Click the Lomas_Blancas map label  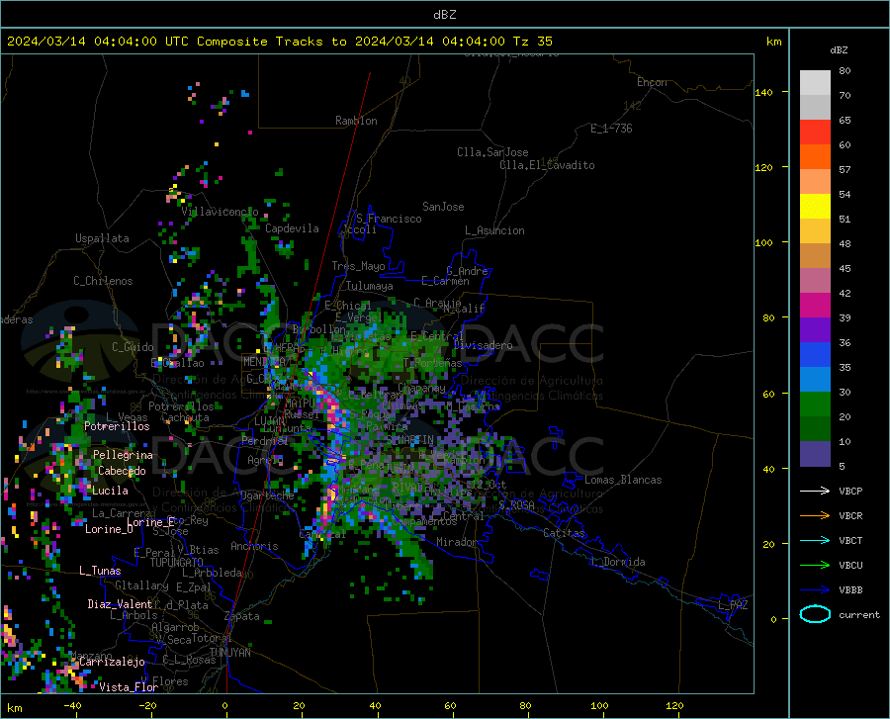623,480
